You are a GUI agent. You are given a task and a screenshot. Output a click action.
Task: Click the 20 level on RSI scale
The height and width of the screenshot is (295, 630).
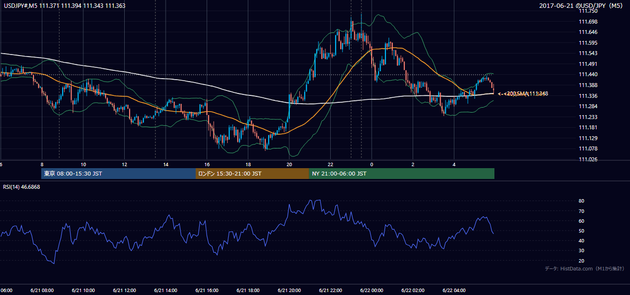tap(581, 261)
